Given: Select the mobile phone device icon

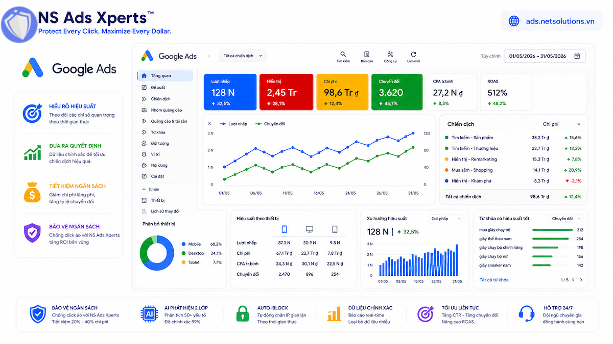Looking at the screenshot, I should (285, 229).
